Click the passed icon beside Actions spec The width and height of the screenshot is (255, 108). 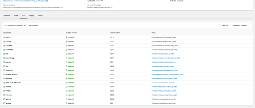click(x=4, y=38)
